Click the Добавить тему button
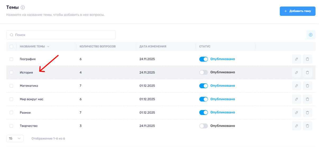The height and width of the screenshot is (148, 319). (298, 11)
